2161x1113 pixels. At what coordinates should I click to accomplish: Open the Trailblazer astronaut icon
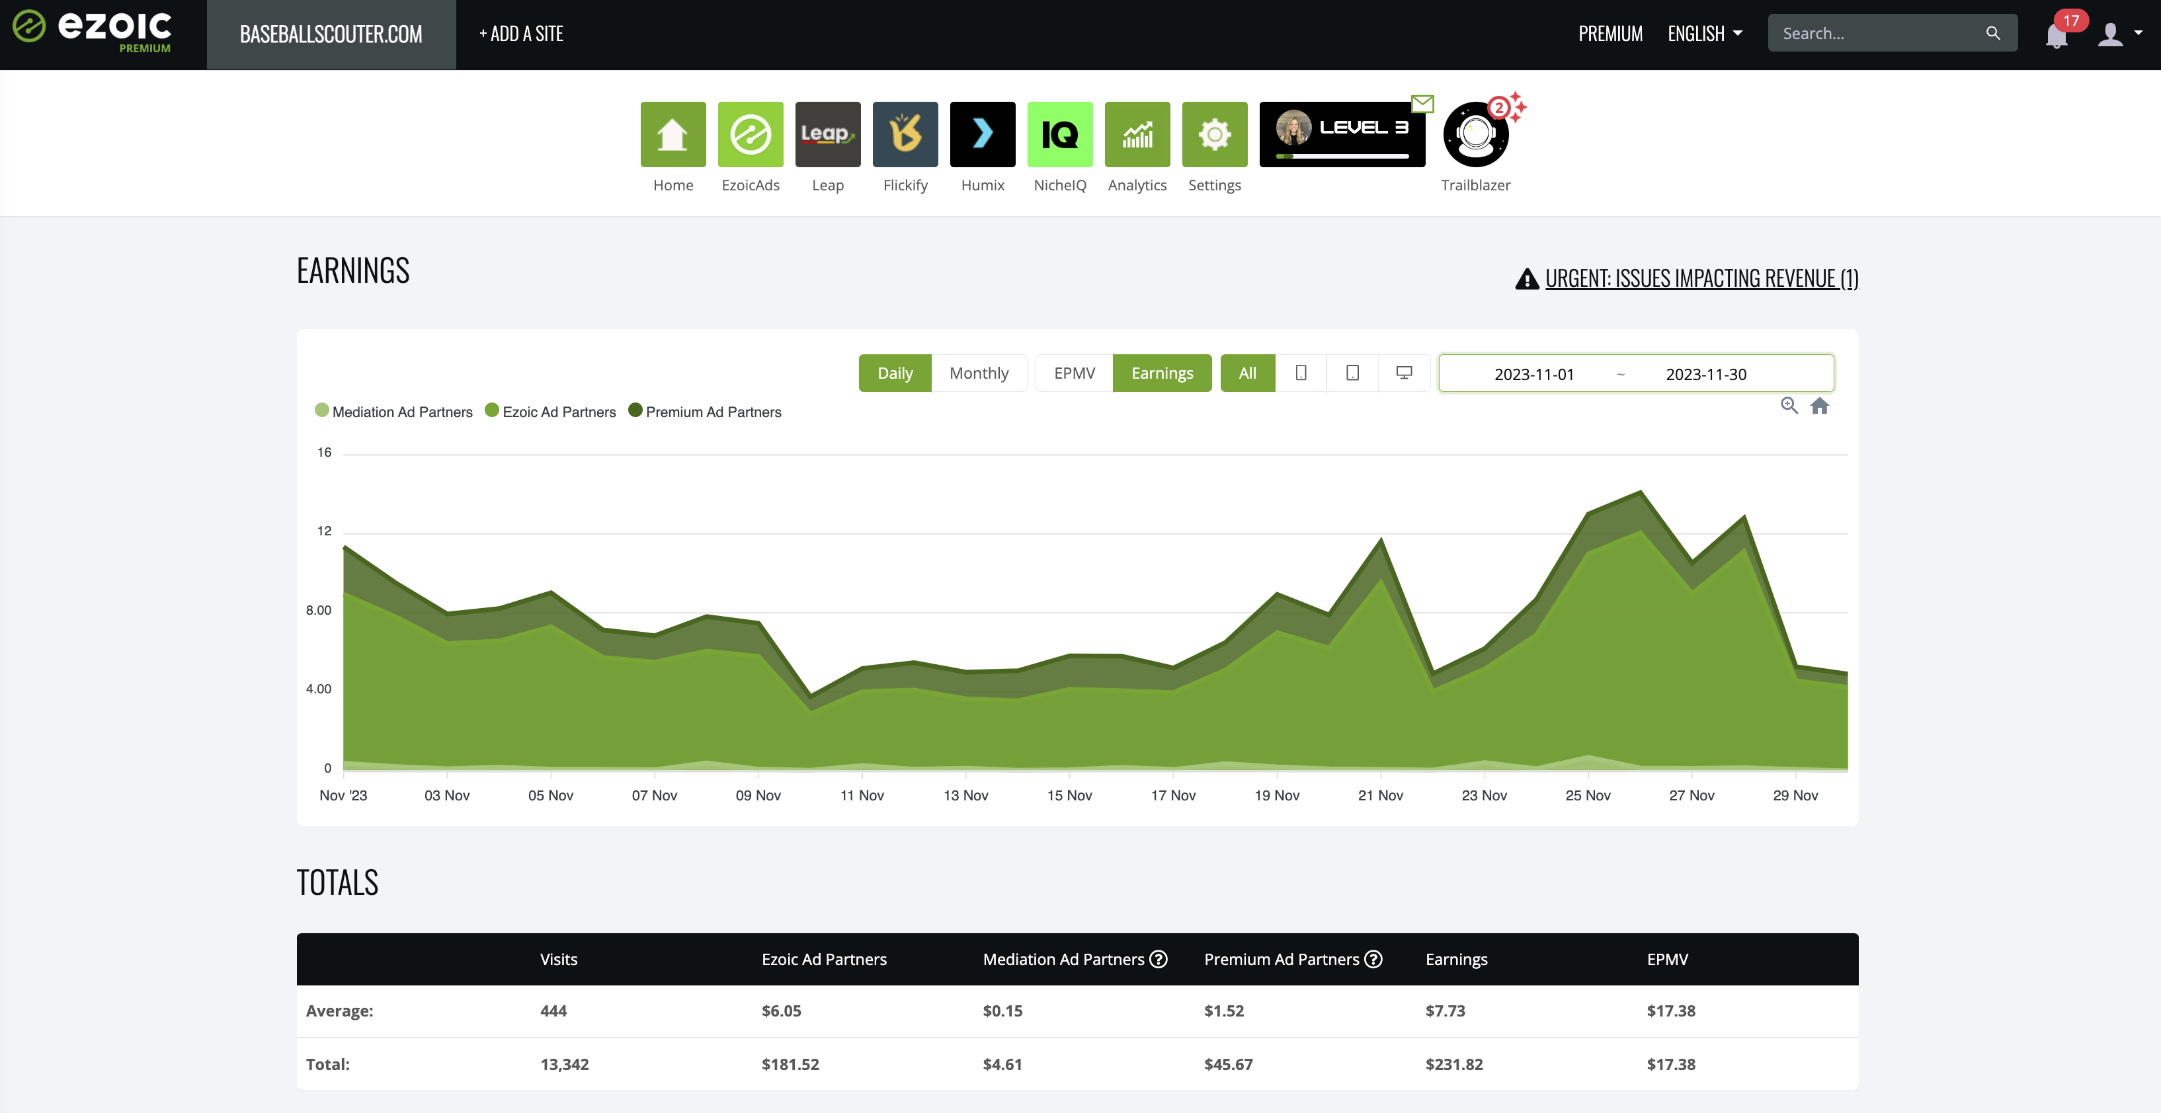click(x=1476, y=135)
